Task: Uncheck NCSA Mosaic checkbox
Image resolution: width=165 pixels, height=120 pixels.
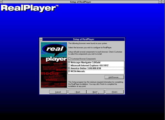Action: 69,71
